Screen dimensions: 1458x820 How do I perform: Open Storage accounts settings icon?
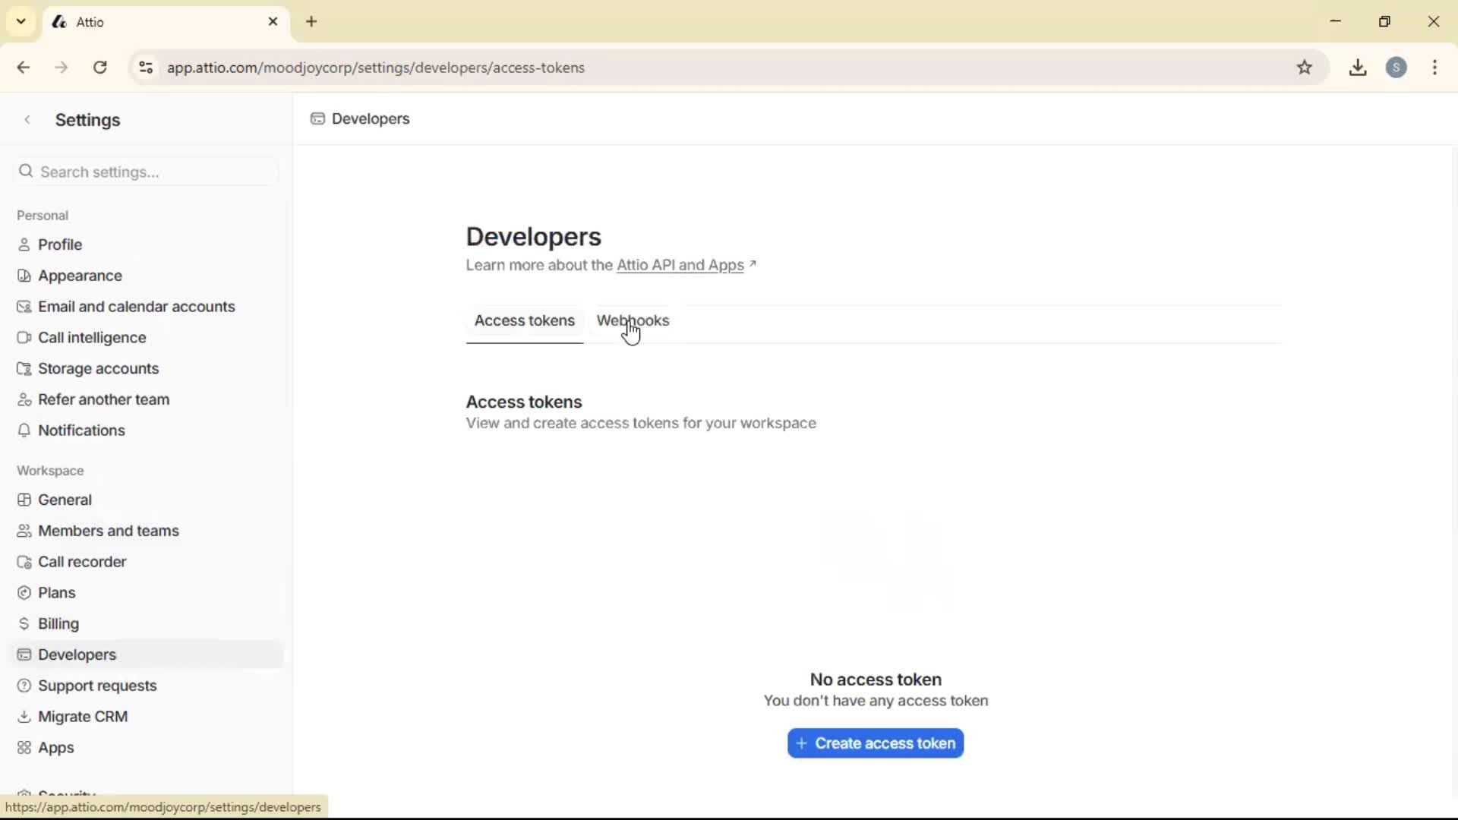click(24, 368)
